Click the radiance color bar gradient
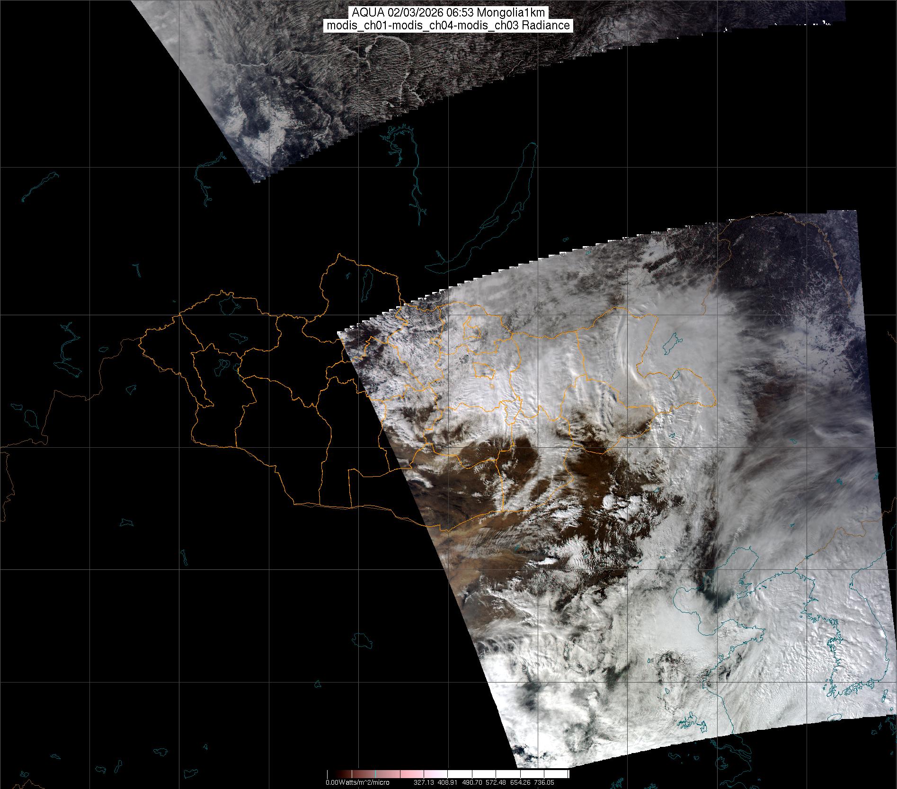897x789 pixels. [448, 774]
